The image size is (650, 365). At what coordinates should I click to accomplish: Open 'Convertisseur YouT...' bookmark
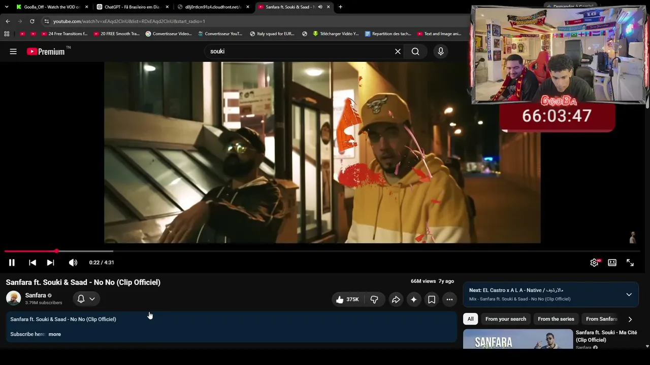point(220,34)
